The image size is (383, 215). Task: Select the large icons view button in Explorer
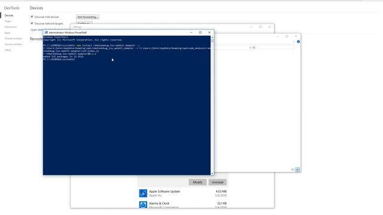297,170
